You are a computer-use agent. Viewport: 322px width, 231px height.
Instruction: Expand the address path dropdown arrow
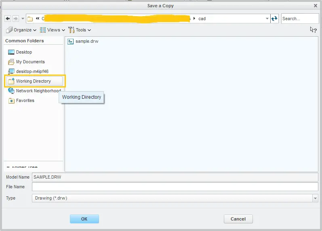click(x=267, y=19)
